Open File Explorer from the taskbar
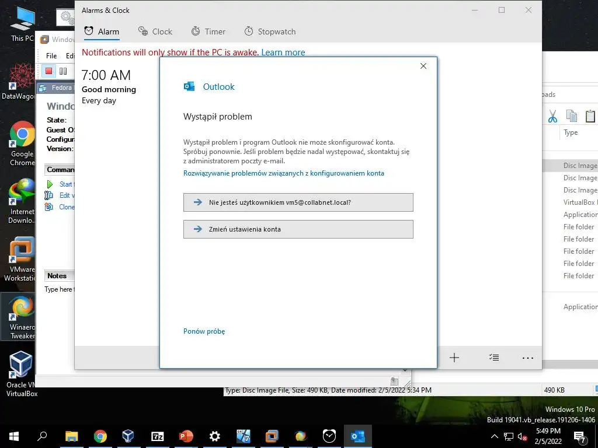Viewport: 598px width, 448px height. pyautogui.click(x=71, y=436)
